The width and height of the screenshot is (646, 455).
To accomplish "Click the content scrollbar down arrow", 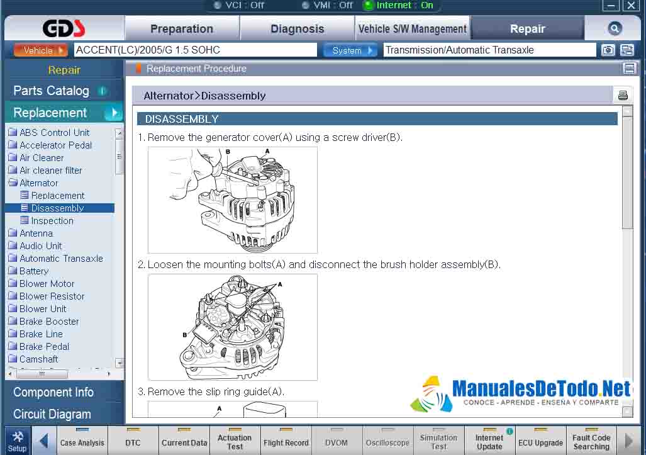I will click(628, 412).
